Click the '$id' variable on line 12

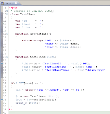tap(24, 21)
